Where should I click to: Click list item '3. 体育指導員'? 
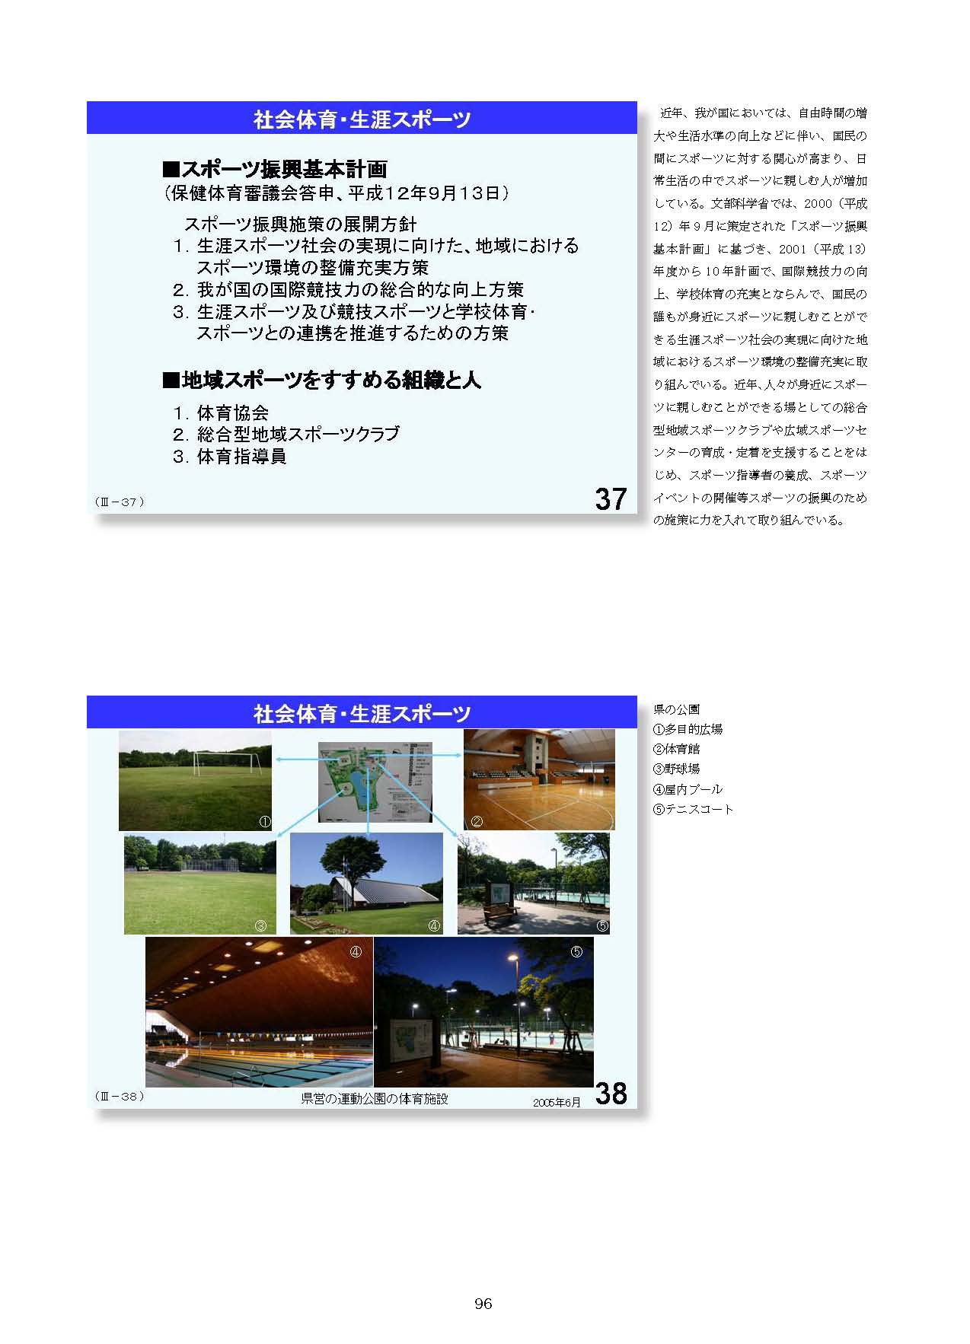click(229, 457)
